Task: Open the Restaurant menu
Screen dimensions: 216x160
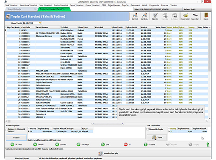Action: pos(135,5)
